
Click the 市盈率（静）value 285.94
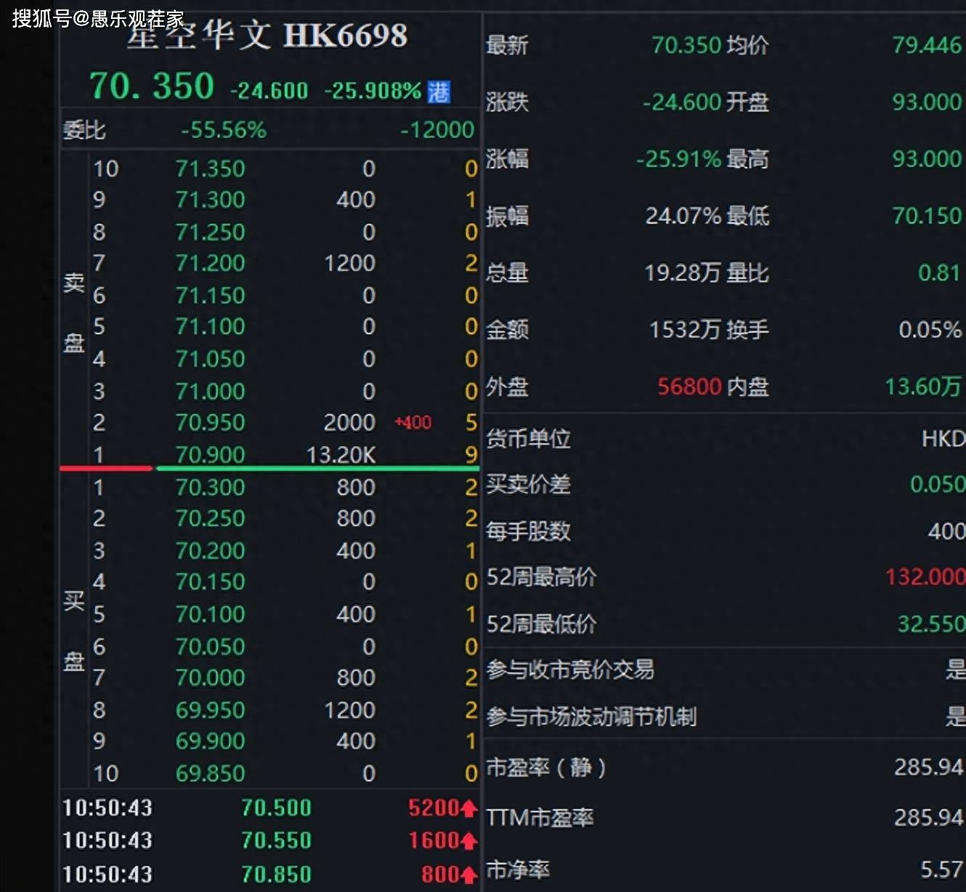(928, 767)
